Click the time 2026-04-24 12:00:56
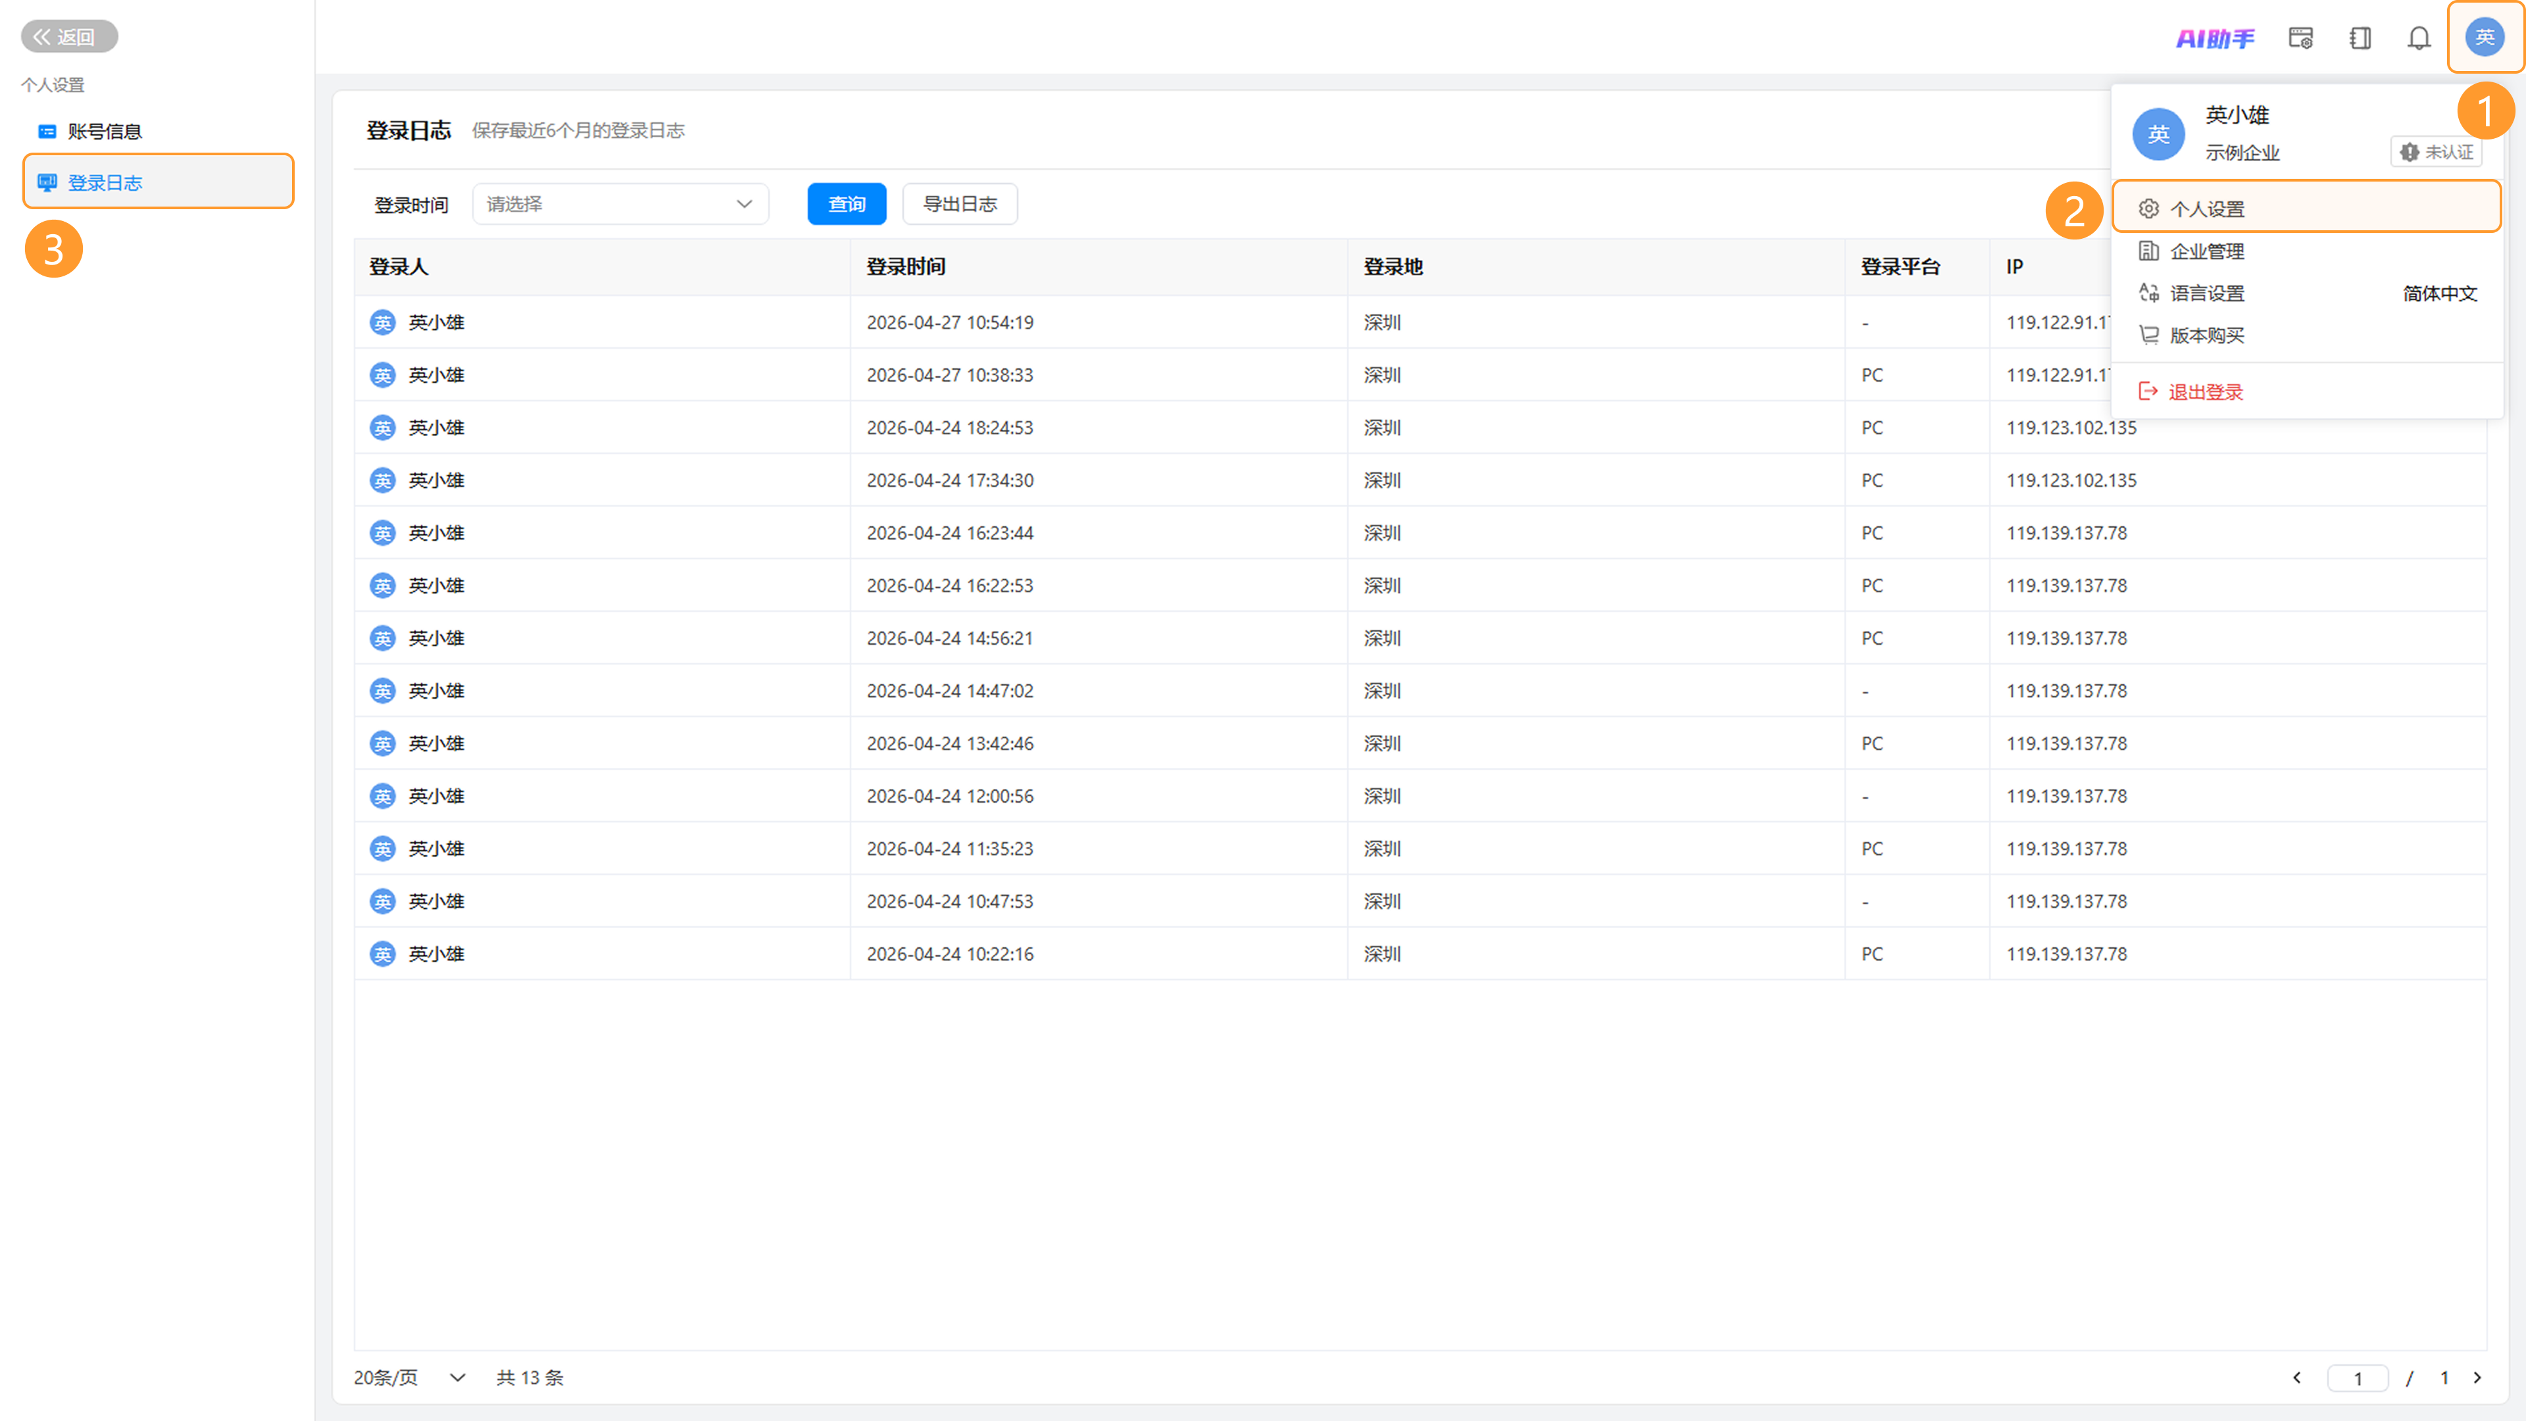2526x1421 pixels. (x=949, y=796)
